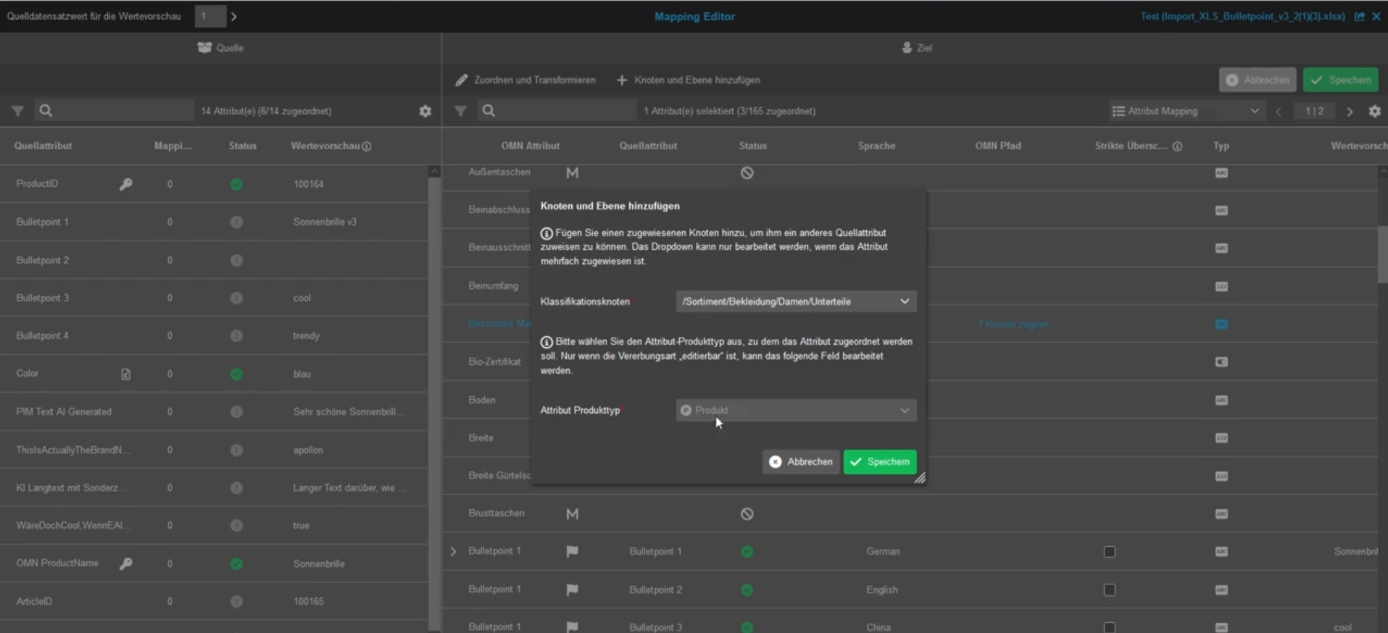This screenshot has height=633, width=1388.
Task: Click the document icon beside Color
Action: pos(125,374)
